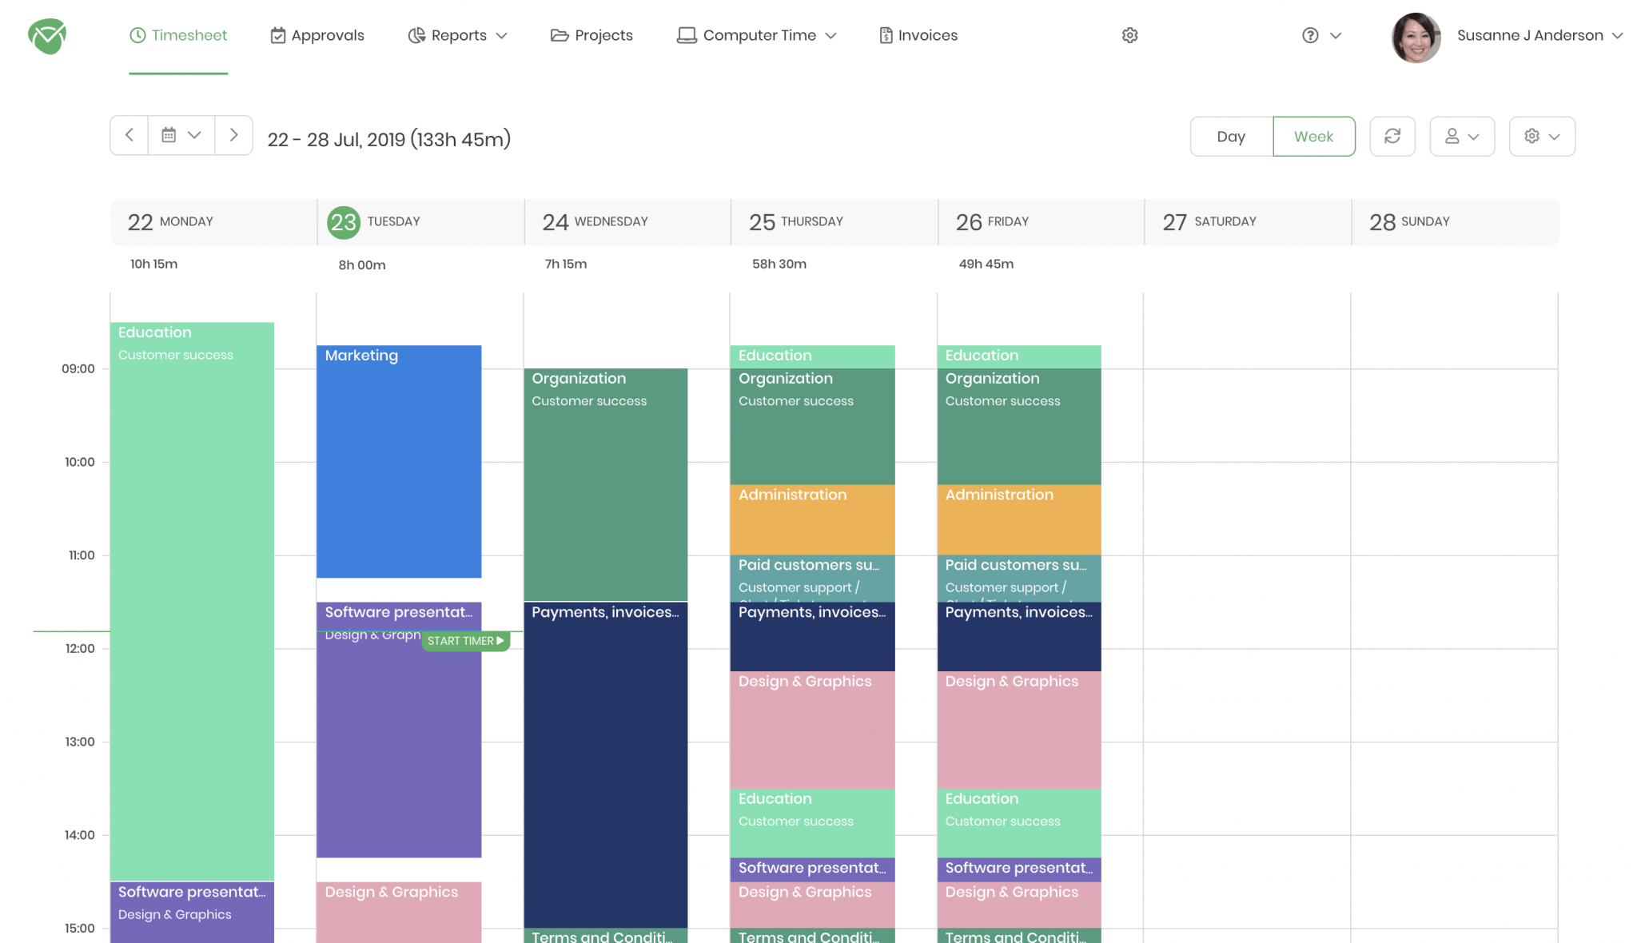
Task: Click the calendar picker icon
Action: pyautogui.click(x=169, y=135)
